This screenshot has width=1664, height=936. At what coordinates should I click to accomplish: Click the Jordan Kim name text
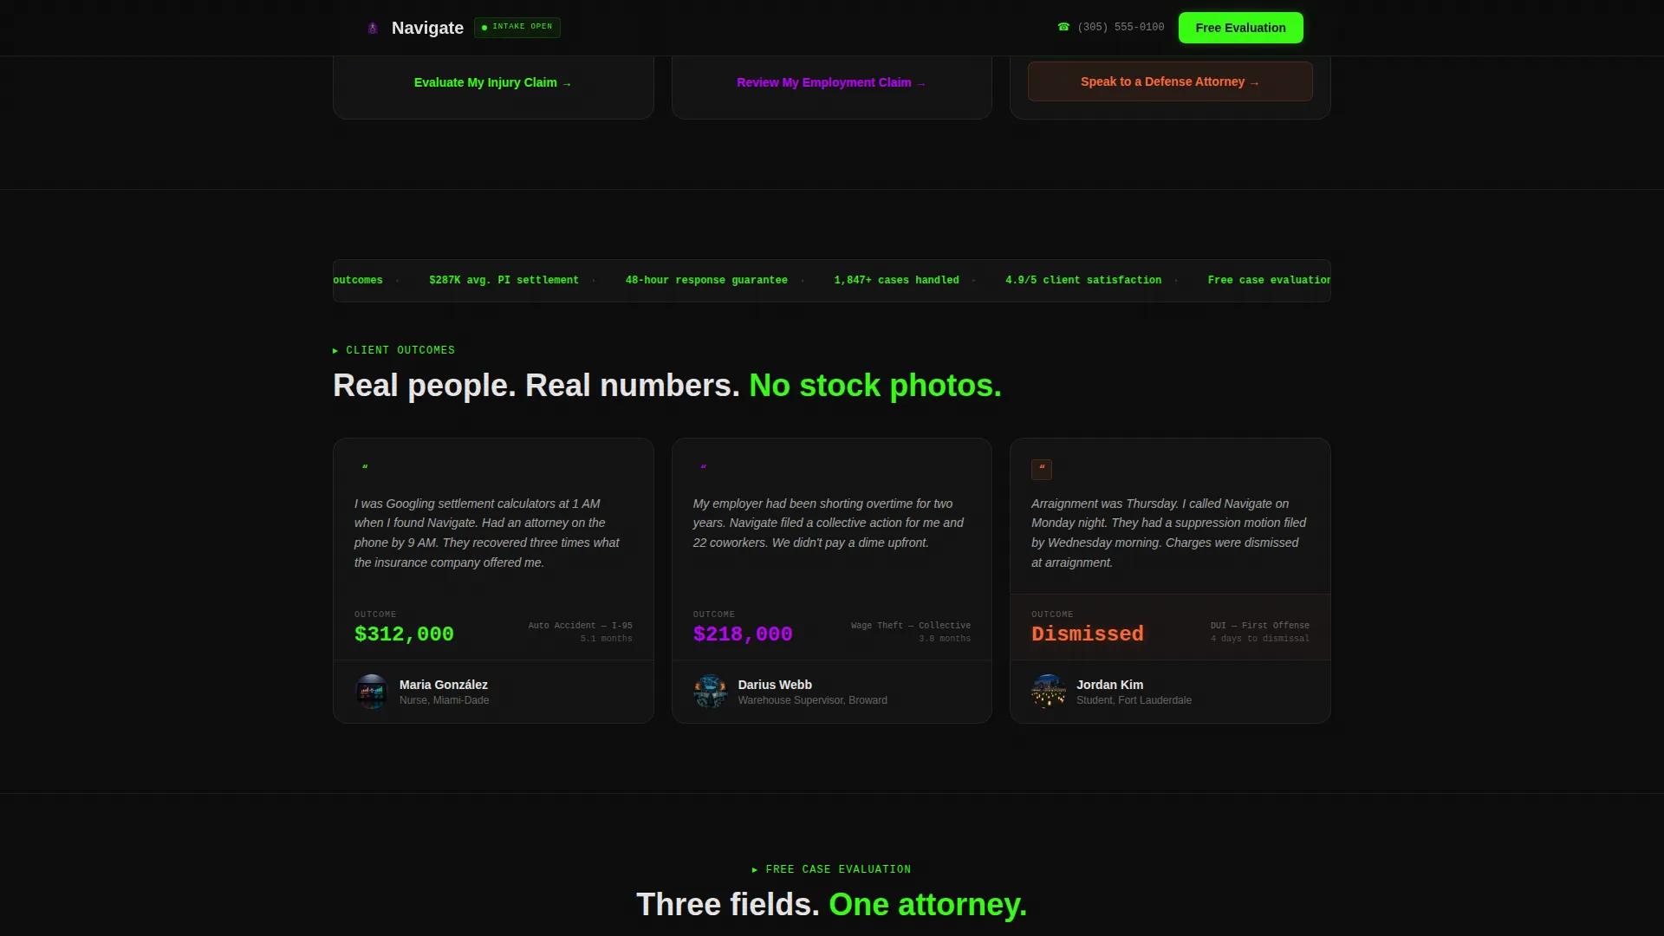point(1109,685)
